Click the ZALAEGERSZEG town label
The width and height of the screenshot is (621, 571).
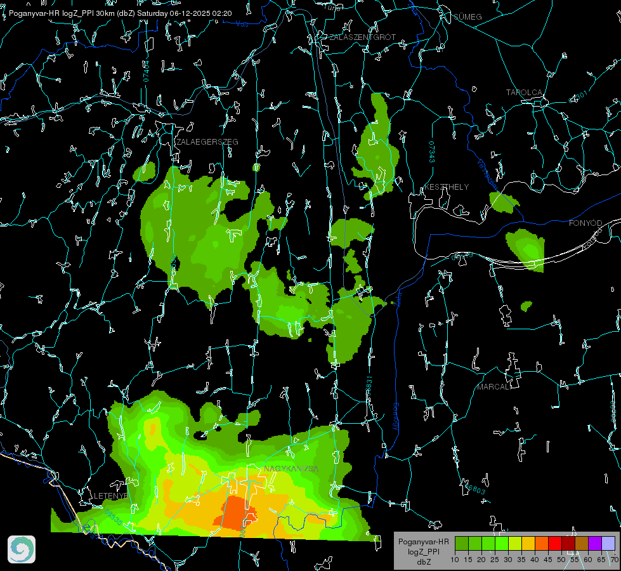(207, 142)
